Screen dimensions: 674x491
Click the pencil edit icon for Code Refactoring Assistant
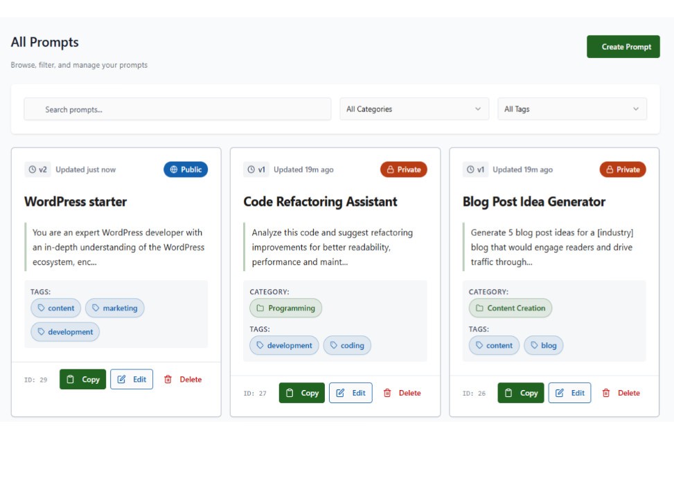point(340,393)
